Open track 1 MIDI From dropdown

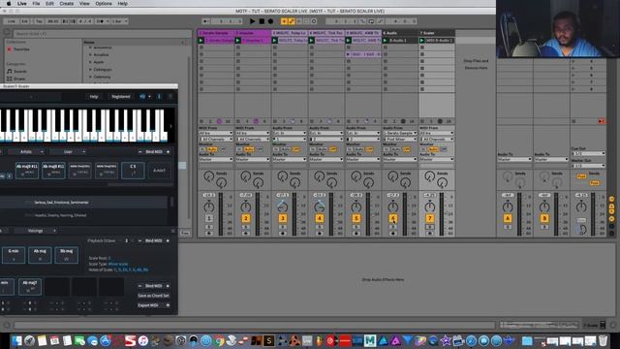(x=216, y=134)
